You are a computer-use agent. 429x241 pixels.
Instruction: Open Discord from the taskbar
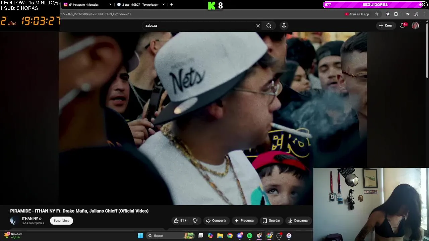pos(240,236)
